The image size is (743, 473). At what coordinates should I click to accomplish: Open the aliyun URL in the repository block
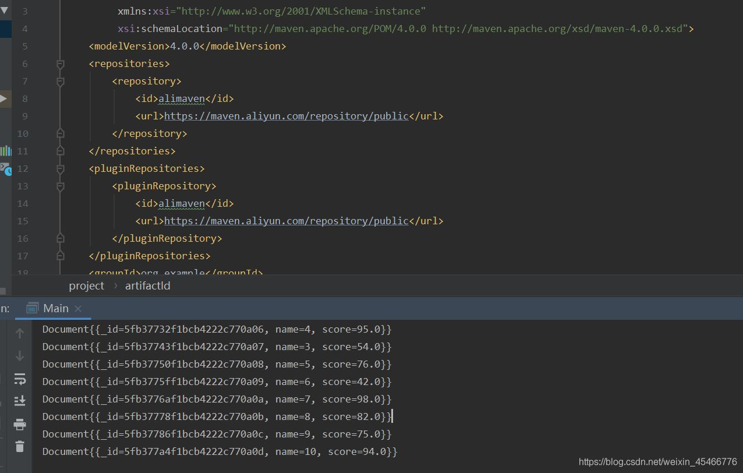[286, 116]
